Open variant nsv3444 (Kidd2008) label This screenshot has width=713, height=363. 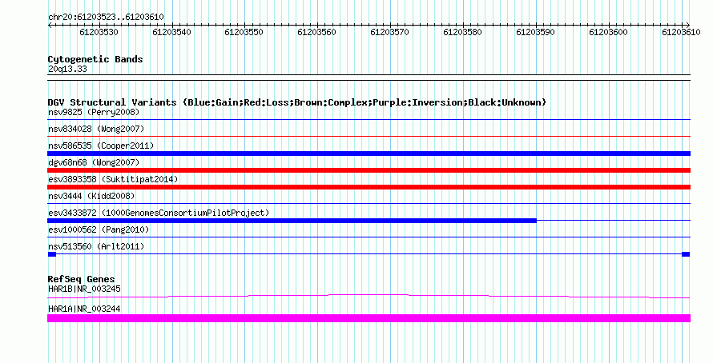pyautogui.click(x=91, y=196)
